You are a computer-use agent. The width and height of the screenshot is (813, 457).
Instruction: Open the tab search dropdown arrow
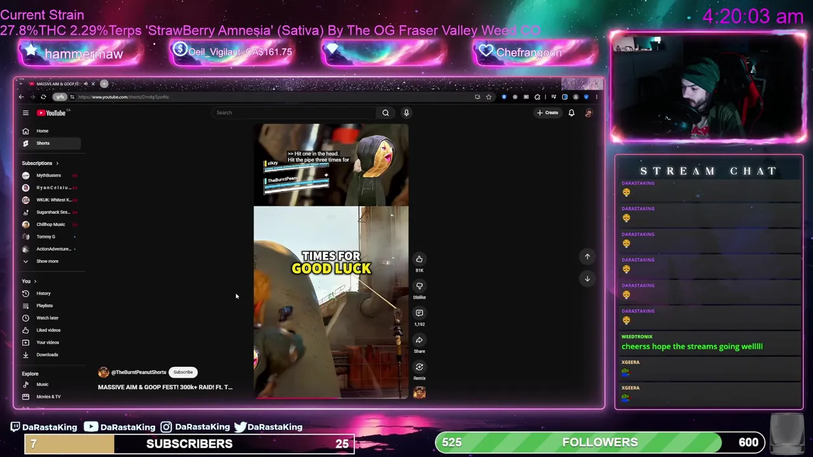click(20, 84)
